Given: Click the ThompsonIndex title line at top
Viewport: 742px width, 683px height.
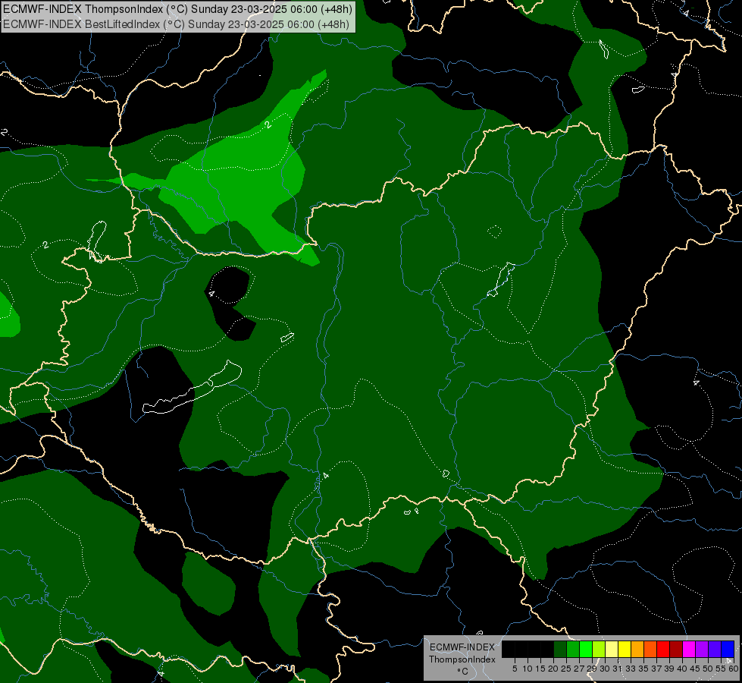Looking at the screenshot, I should coord(177,9).
